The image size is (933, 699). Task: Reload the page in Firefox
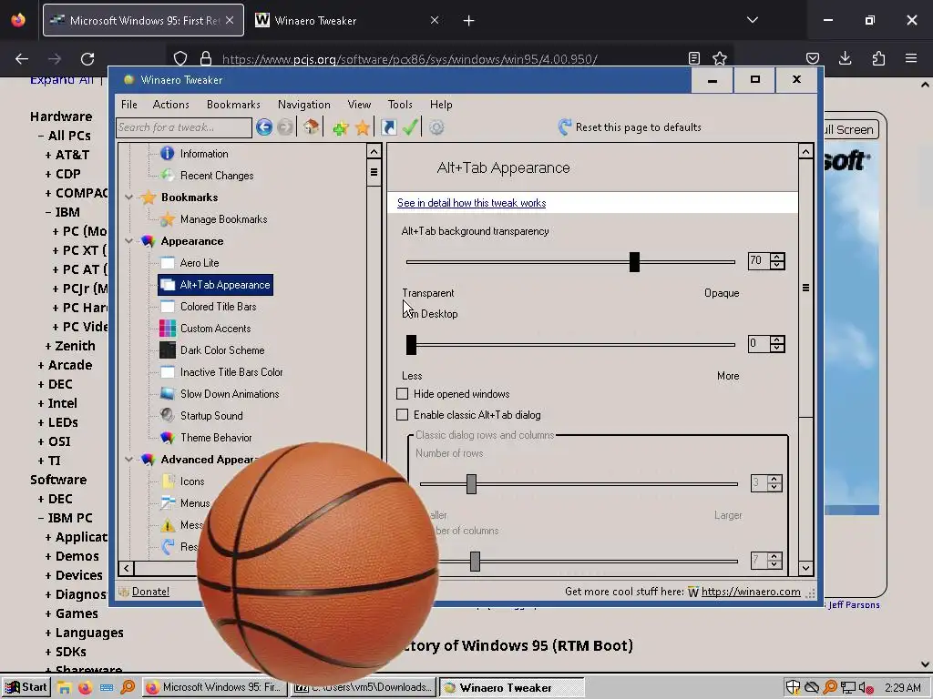tap(87, 59)
